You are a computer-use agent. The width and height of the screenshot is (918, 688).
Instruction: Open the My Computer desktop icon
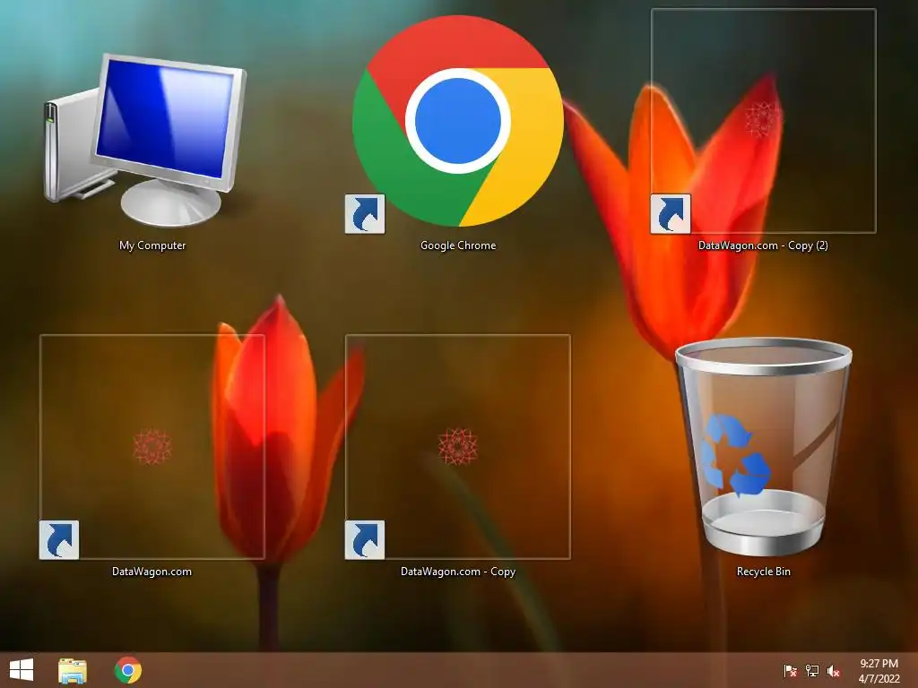[x=145, y=139]
